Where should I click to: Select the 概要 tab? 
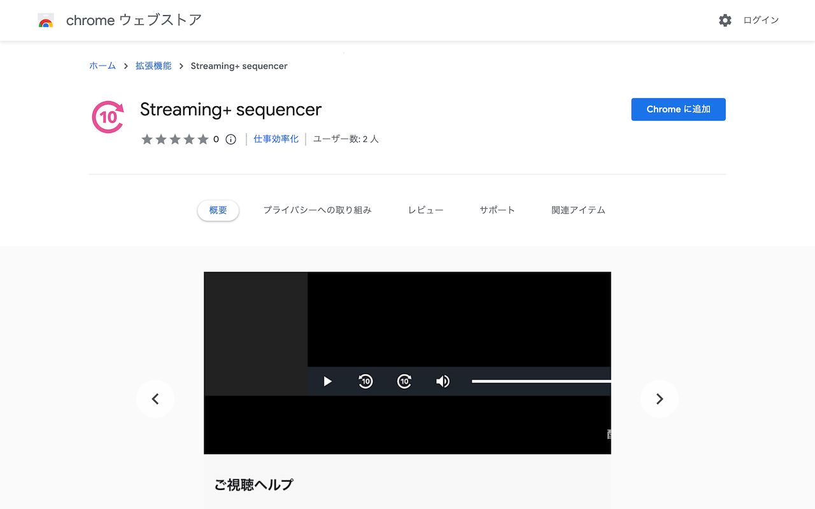tap(218, 210)
